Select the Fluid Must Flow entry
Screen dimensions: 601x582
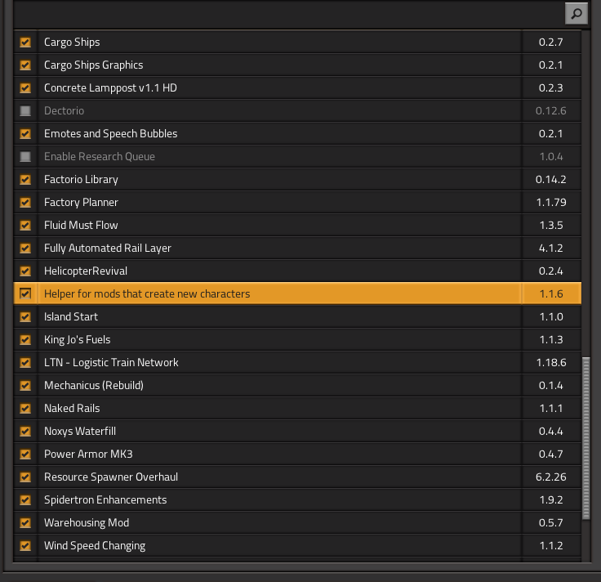tap(81, 226)
